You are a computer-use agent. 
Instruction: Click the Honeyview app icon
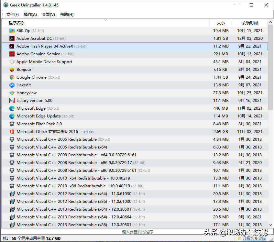click(12, 93)
